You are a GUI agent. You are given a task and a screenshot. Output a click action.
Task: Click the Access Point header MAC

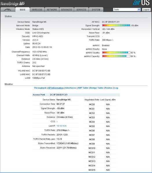pos(58,95)
